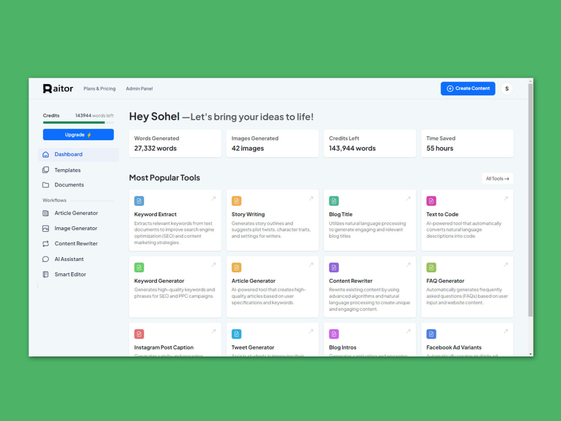
Task: Go to the Admin Panel
Action: coord(139,88)
